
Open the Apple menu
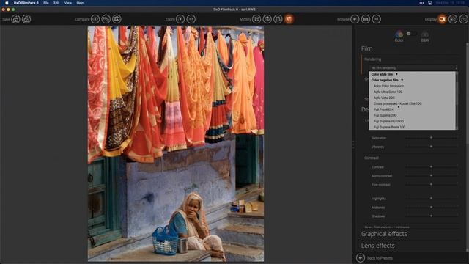pyautogui.click(x=7, y=3)
